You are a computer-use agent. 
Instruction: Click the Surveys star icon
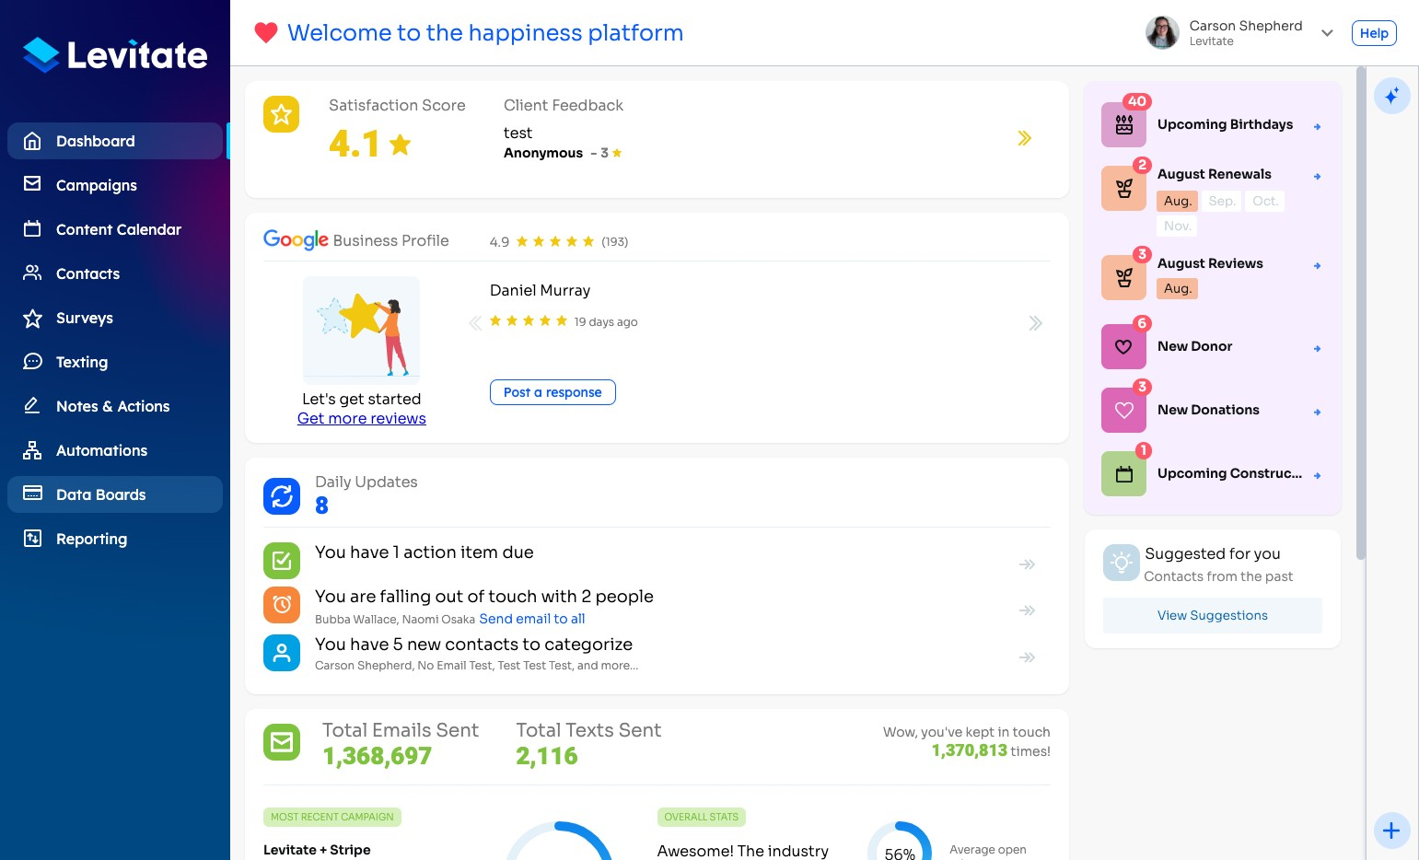pos(32,318)
